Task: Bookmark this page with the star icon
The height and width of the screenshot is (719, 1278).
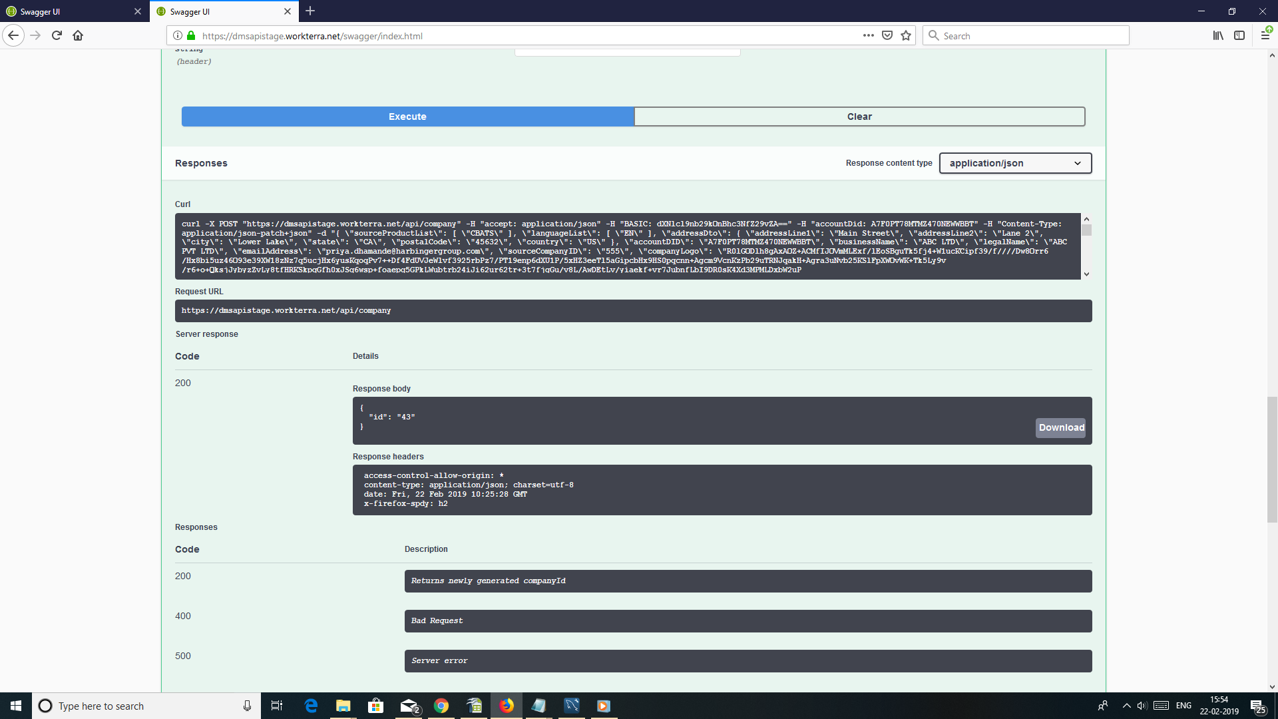Action: pos(905,35)
